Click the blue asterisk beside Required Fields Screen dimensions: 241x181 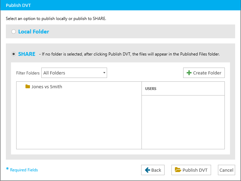point(7,169)
